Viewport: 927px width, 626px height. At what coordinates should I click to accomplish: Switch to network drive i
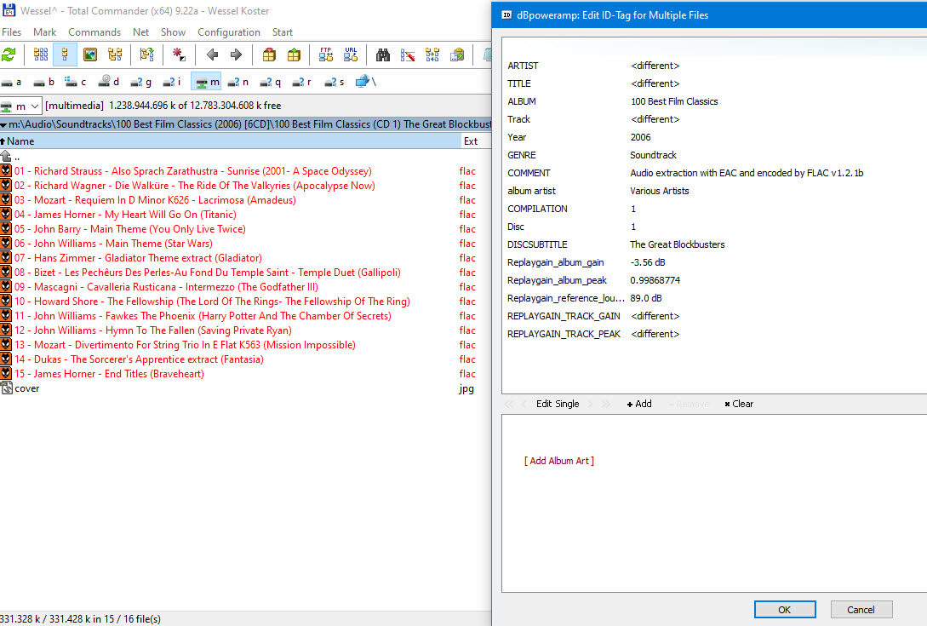[x=173, y=82]
